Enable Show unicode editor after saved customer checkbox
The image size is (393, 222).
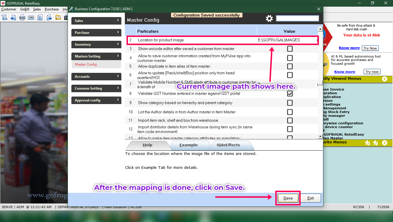[x=290, y=49]
